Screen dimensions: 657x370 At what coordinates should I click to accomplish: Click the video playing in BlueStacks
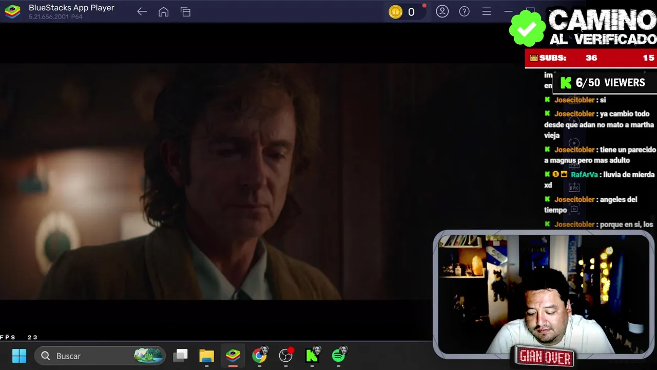pyautogui.click(x=216, y=181)
